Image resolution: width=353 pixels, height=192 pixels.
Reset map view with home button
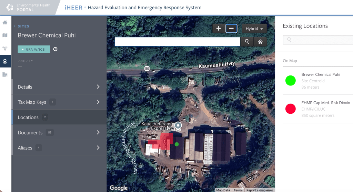coord(260,42)
